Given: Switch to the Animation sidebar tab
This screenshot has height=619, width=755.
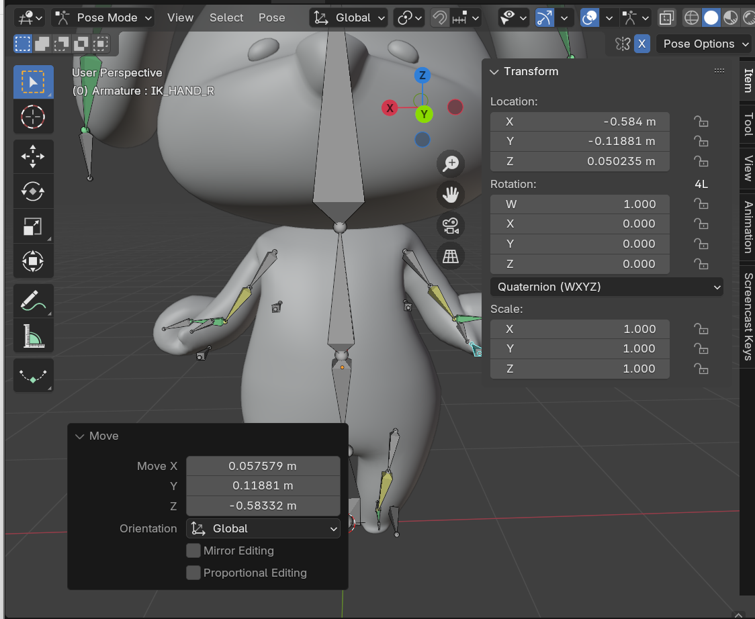Looking at the screenshot, I should 748,227.
